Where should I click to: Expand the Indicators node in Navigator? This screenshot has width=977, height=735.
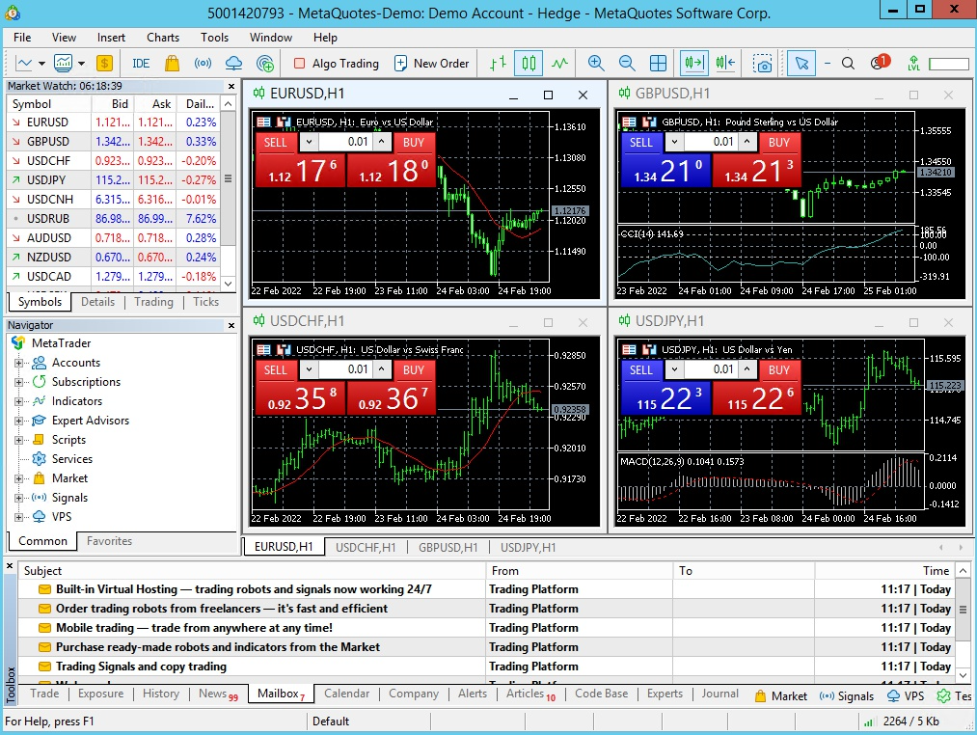pos(18,401)
